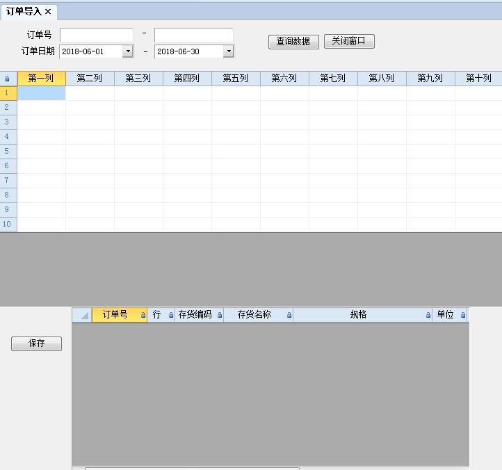This screenshot has height=470, width=502.
Task: Select the 第十列 column header
Action: pos(478,79)
